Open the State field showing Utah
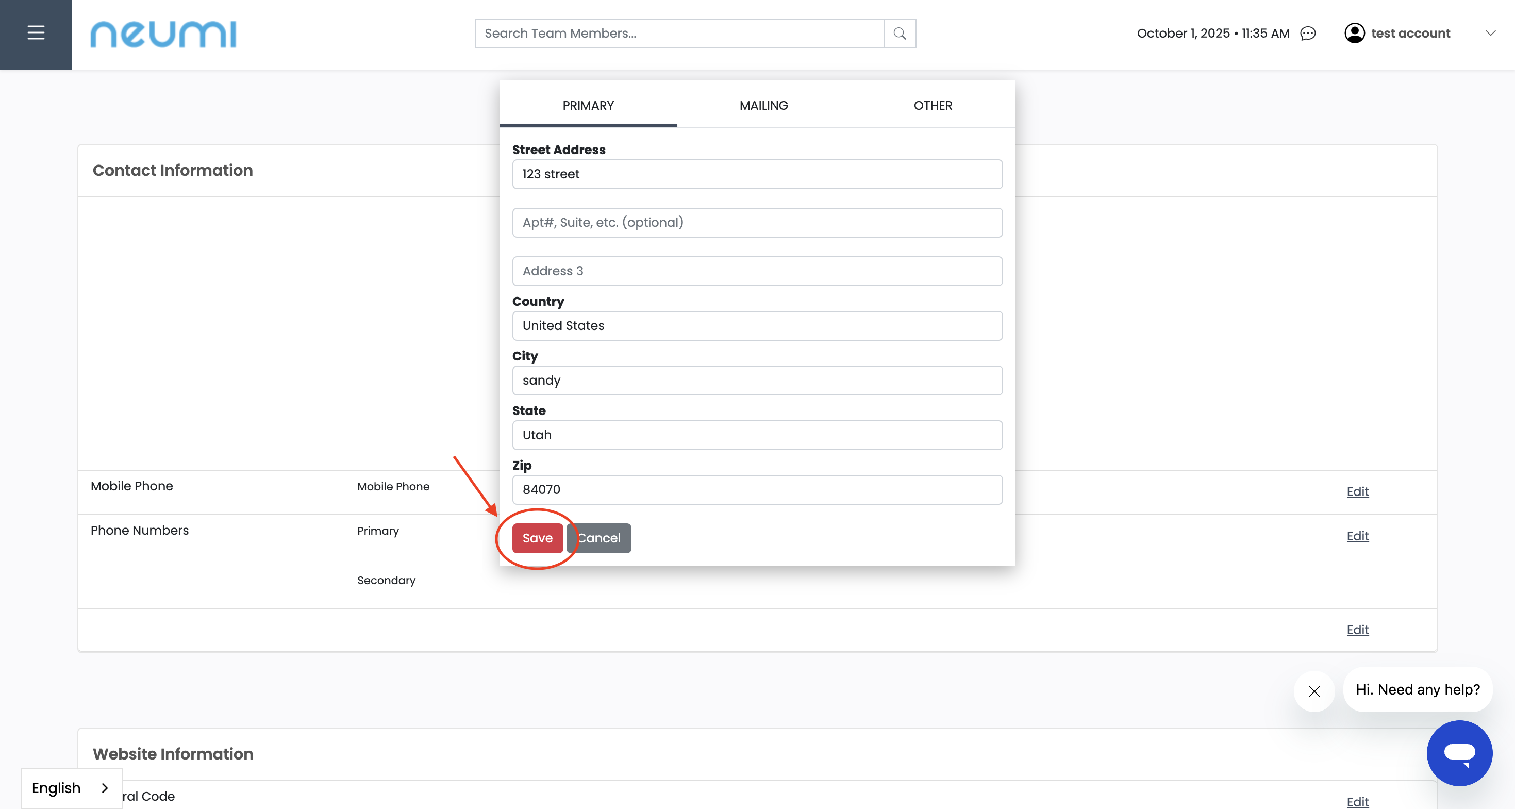1515x809 pixels. click(x=757, y=435)
